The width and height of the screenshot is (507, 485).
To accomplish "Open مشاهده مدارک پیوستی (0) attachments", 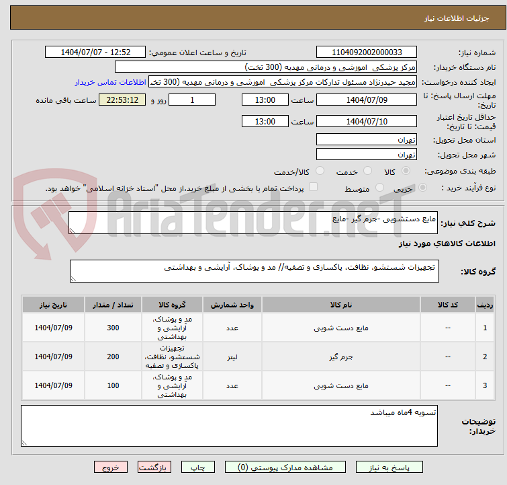I will [279, 467].
